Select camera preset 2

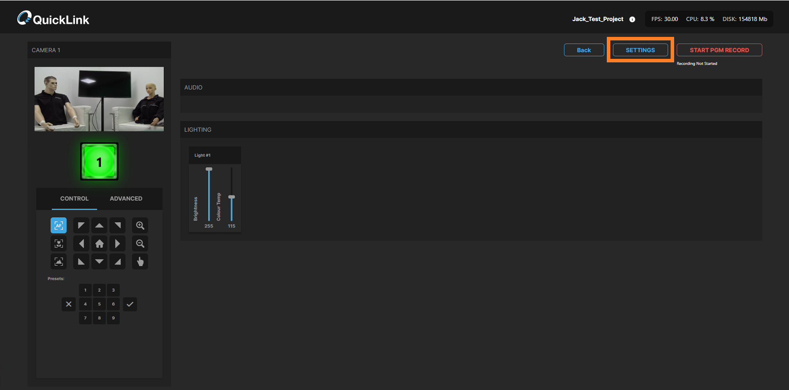point(99,290)
